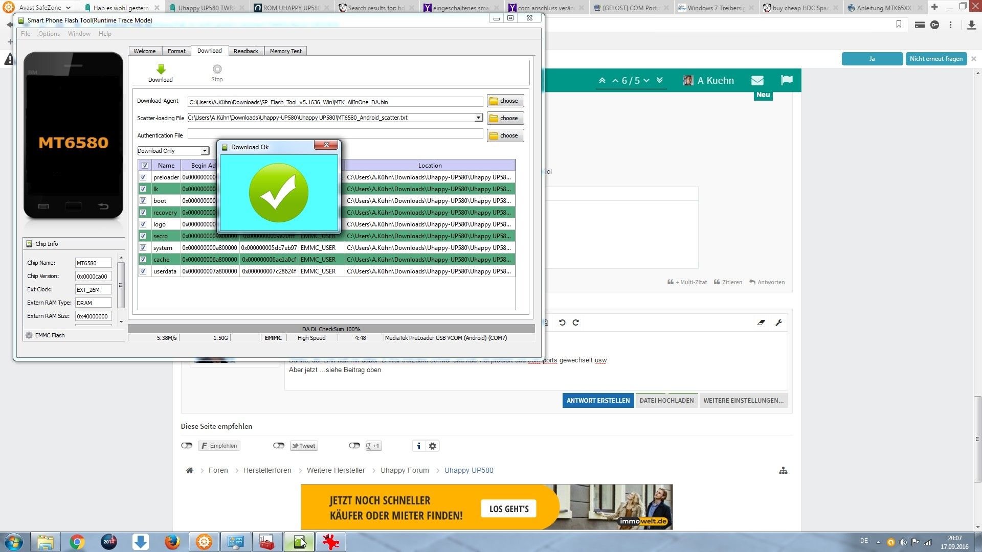Open the Uhappy Forum breadcrumb link
Viewport: 982px width, 552px height.
coord(405,470)
